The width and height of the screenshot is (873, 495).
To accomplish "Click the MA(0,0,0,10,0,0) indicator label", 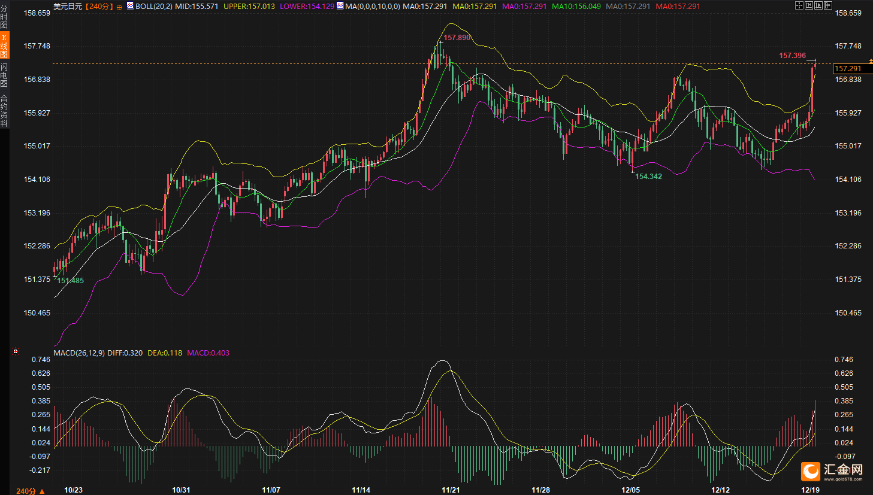I will click(372, 7).
